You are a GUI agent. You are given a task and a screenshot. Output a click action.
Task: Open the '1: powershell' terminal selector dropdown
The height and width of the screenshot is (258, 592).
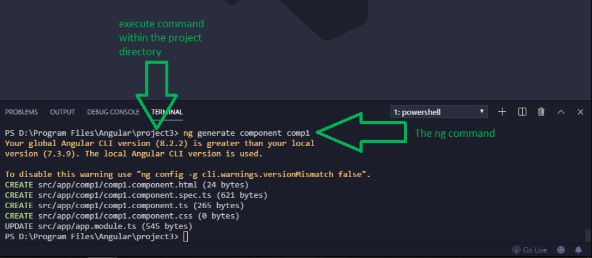coord(439,112)
